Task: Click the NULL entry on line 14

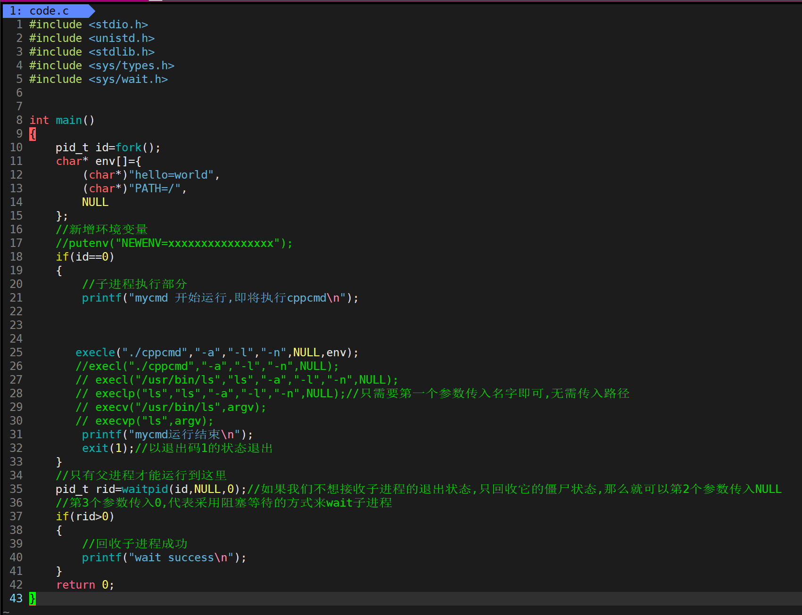Action: tap(95, 202)
